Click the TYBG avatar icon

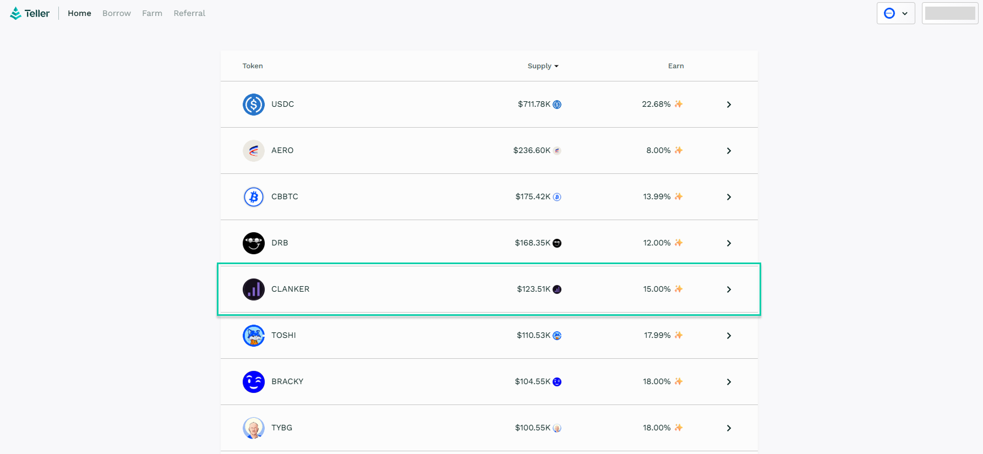254,428
